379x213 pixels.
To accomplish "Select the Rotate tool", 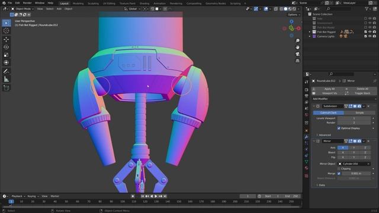I will [7, 47].
